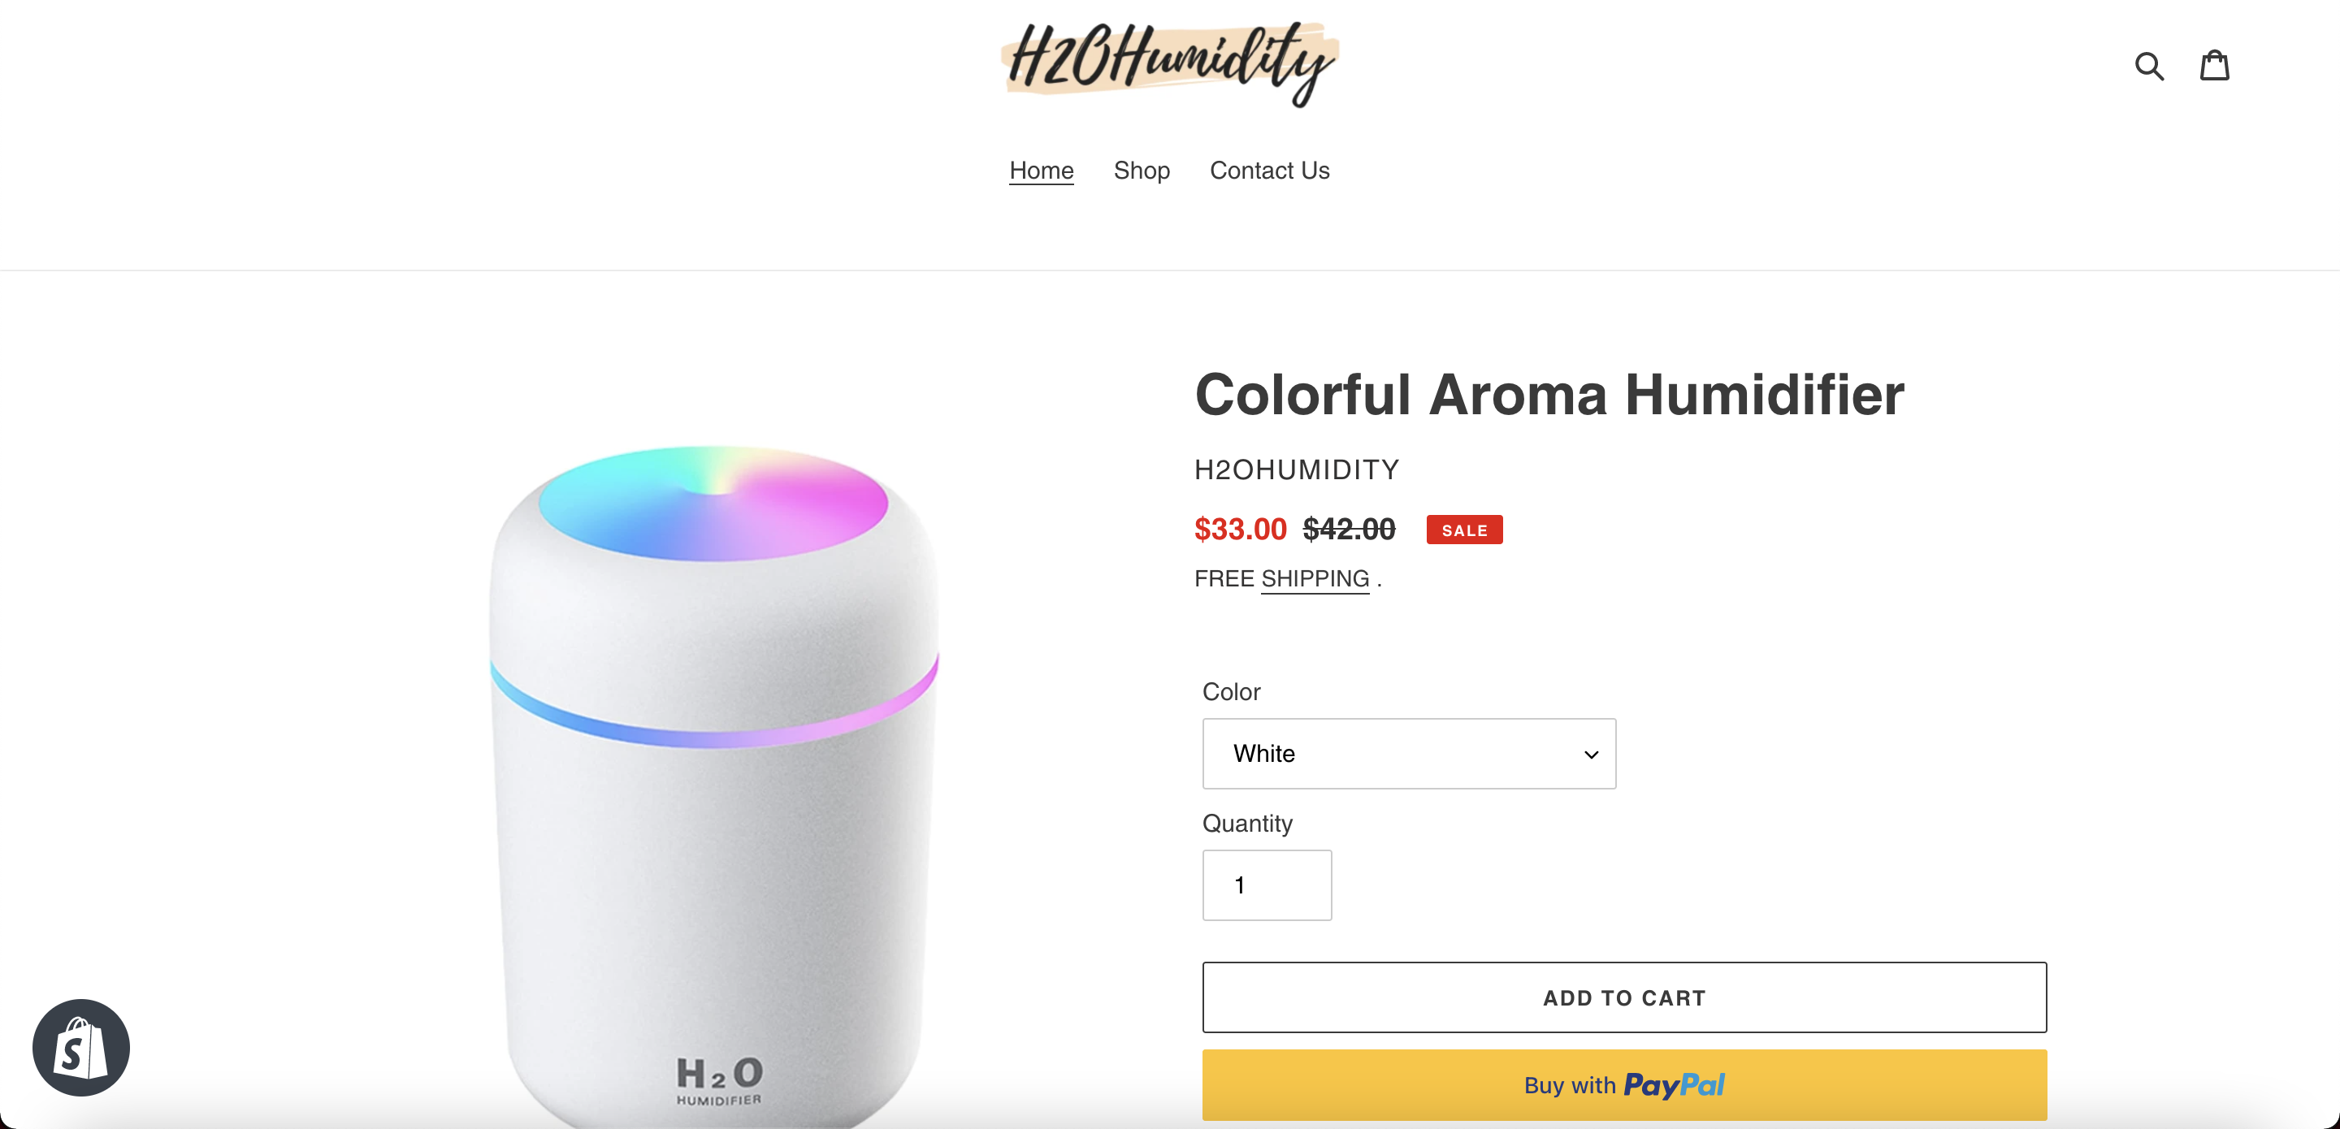This screenshot has width=2340, height=1129.
Task: Focus the Quantity input field
Action: coord(1267,885)
